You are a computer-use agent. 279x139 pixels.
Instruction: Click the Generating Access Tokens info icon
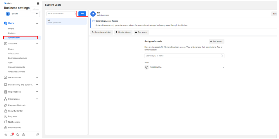click(x=93, y=21)
